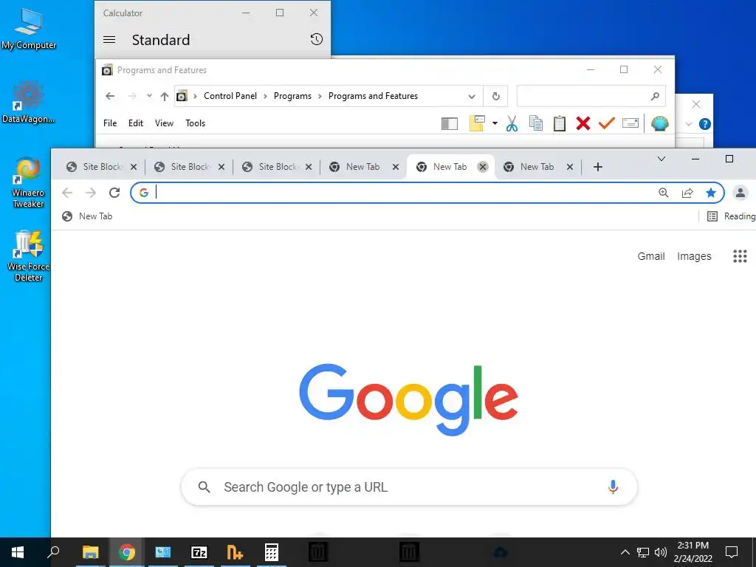Click the orange checkmark icon

point(607,123)
